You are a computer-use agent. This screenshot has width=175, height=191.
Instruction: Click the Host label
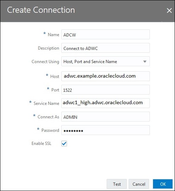(x=55, y=77)
